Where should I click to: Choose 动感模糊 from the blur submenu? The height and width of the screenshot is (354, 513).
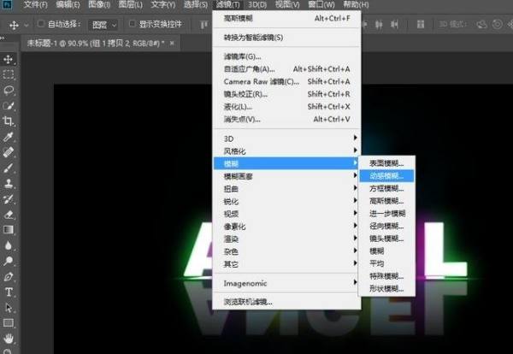pos(386,175)
